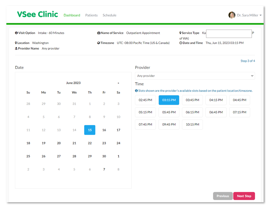Screen dimensions: 270x207
Task: Open the Patients tab
Action: coord(91,15)
